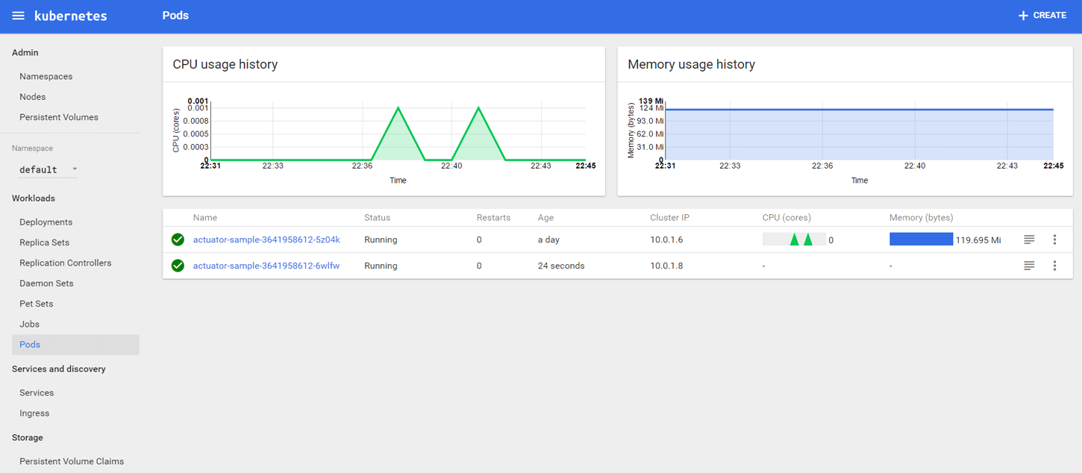Open the Deployments section
The image size is (1082, 473).
(x=46, y=222)
